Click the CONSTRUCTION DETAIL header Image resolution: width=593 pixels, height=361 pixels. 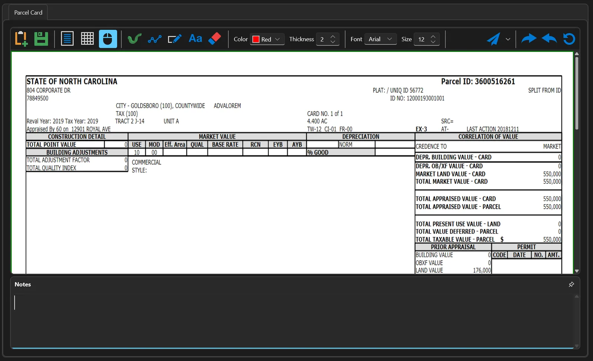[x=77, y=137]
